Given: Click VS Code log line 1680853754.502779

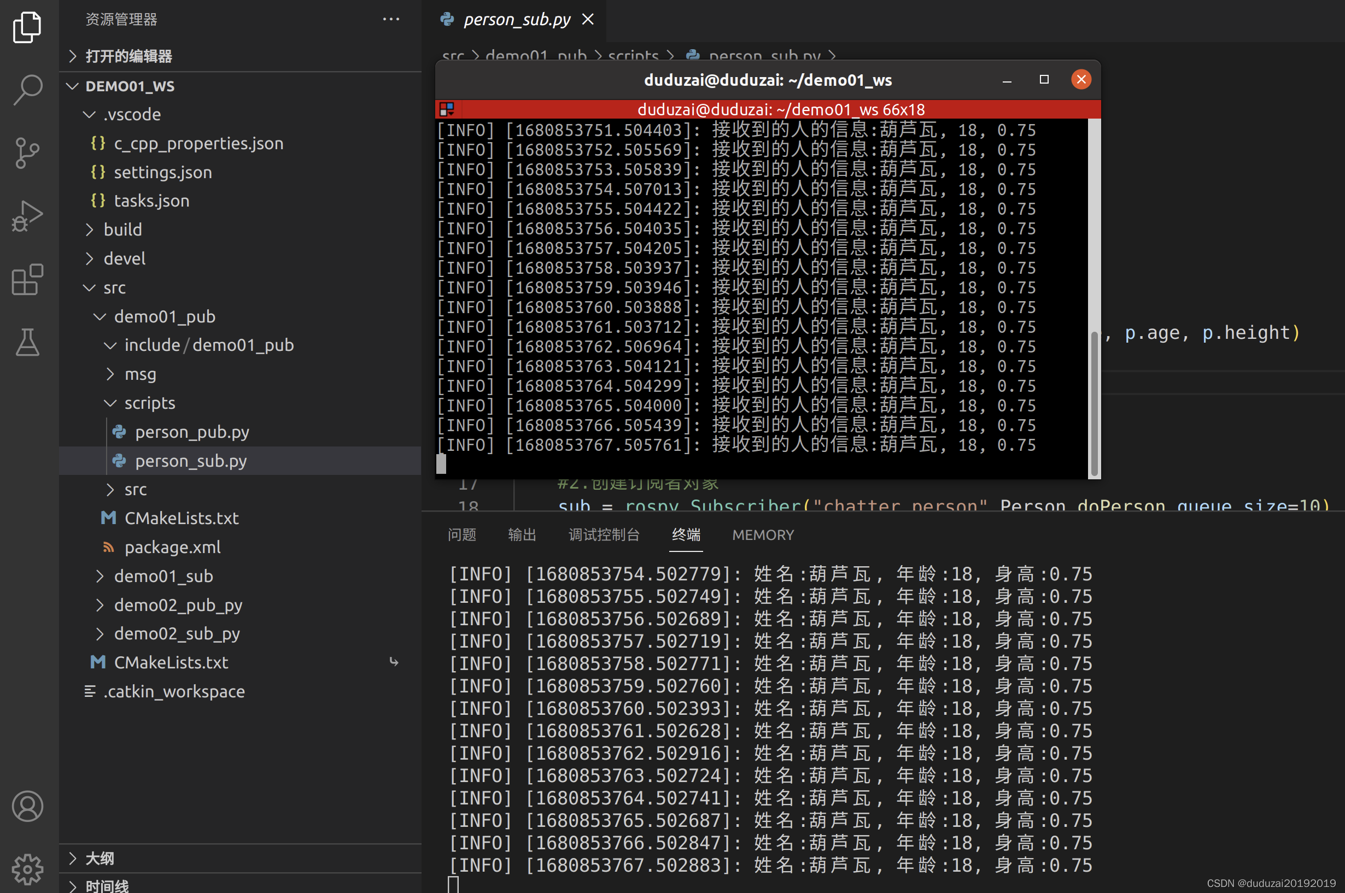Looking at the screenshot, I should tap(771, 573).
